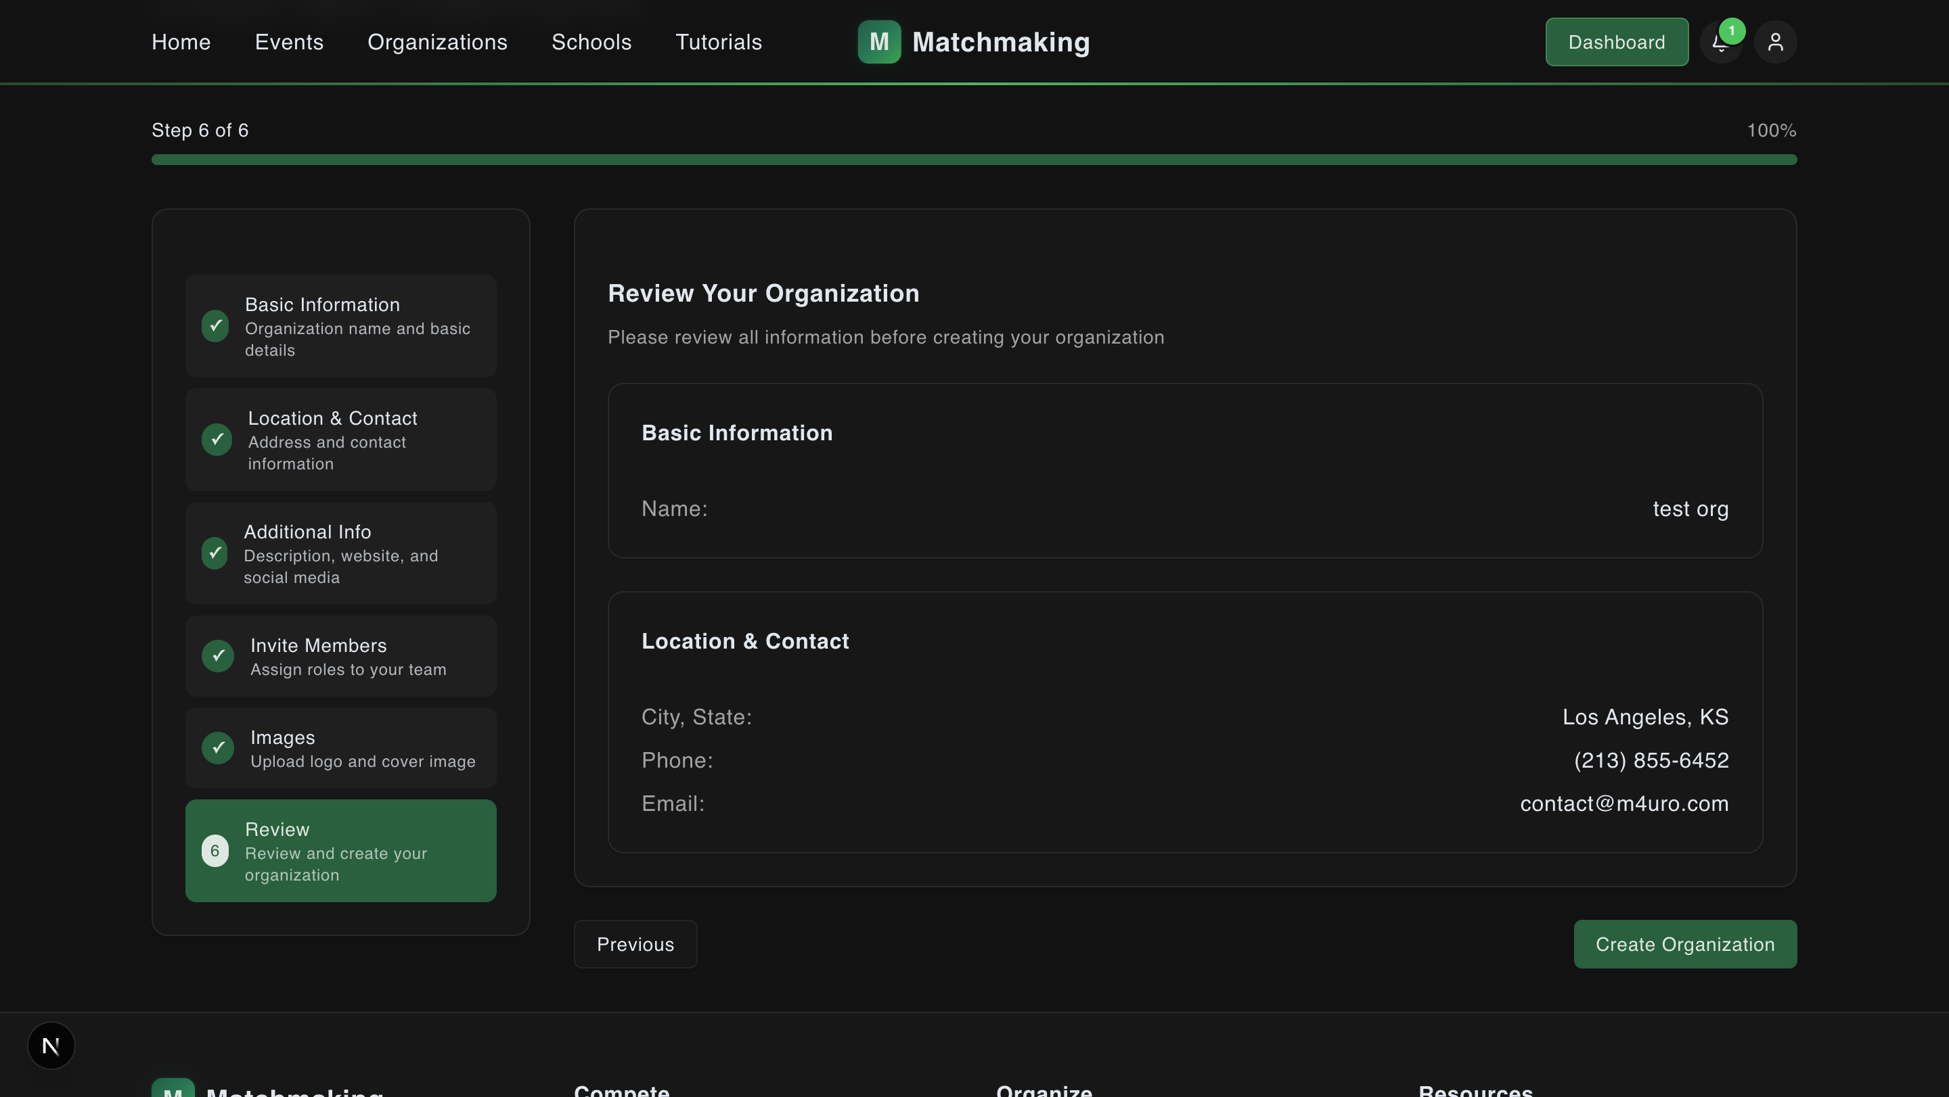Screen dimensions: 1949x1097
Task: Go back with the Previous button
Action: 635,944
